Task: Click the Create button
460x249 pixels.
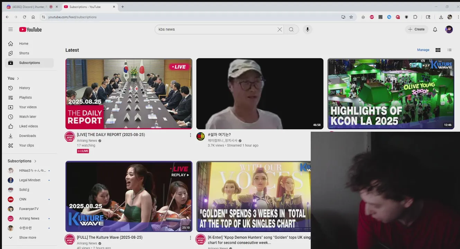Action: click(x=416, y=29)
